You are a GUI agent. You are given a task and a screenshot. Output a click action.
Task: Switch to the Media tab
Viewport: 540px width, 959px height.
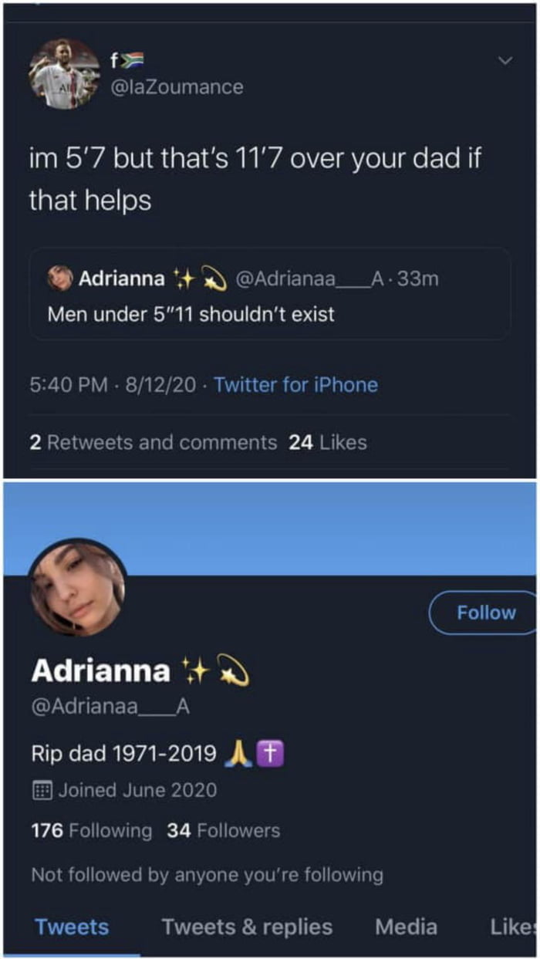[406, 927]
